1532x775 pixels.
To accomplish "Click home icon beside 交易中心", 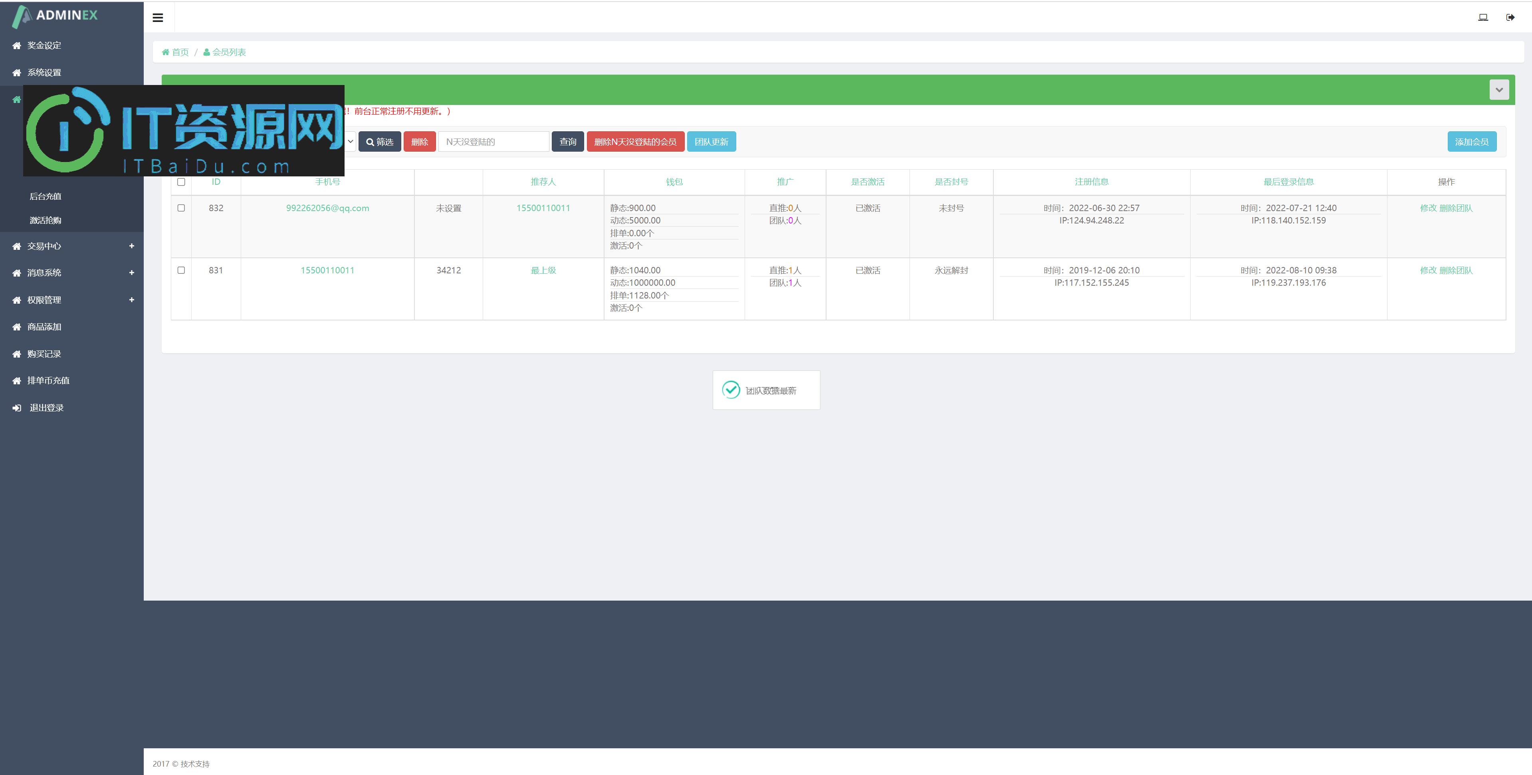I will [x=17, y=246].
